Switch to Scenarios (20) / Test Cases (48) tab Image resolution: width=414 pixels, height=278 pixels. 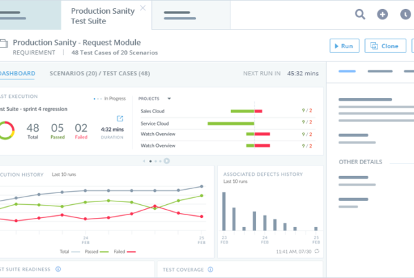coord(100,73)
